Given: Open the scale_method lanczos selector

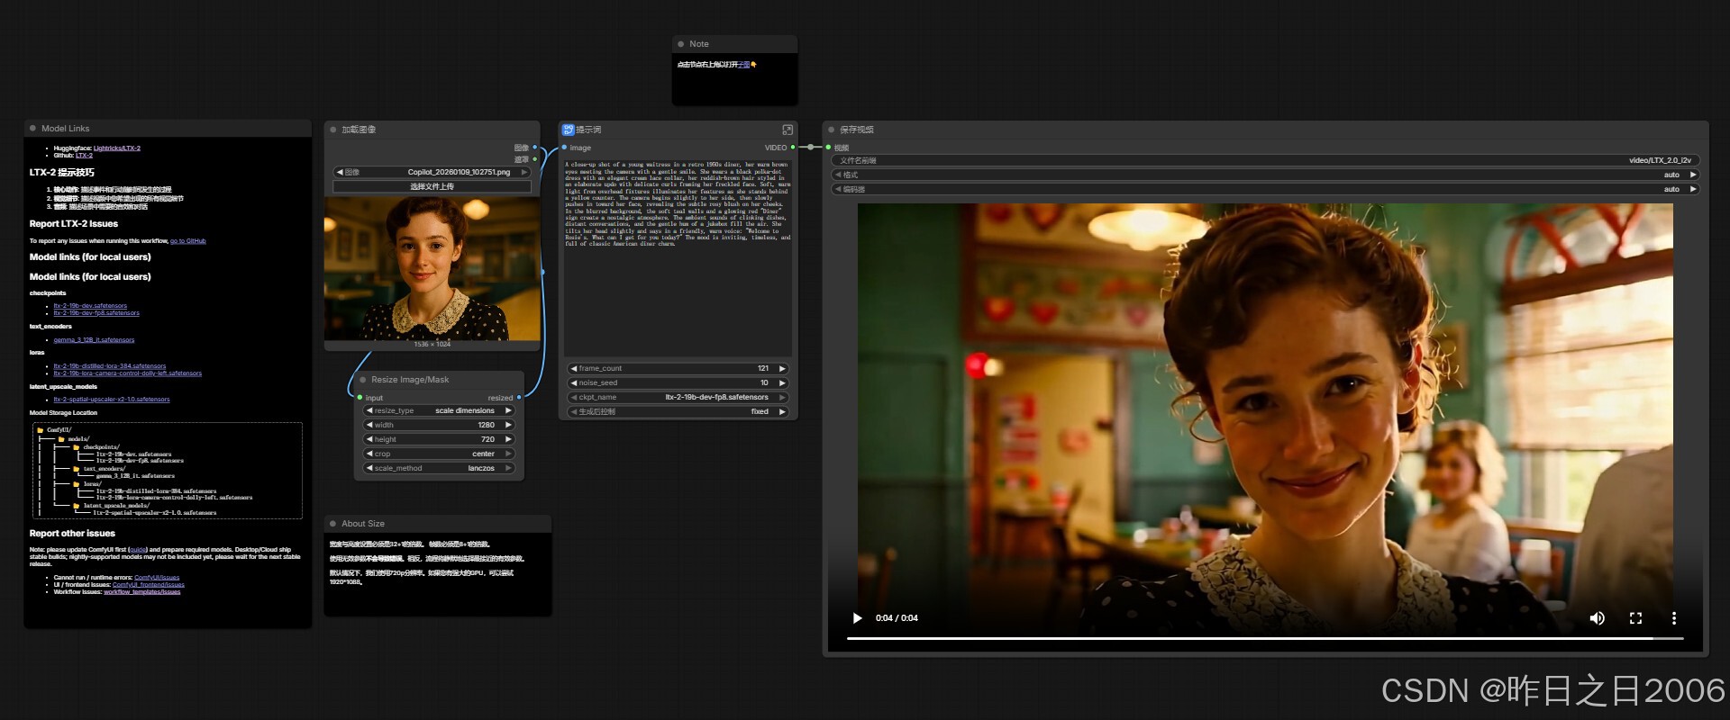Looking at the screenshot, I should (438, 468).
